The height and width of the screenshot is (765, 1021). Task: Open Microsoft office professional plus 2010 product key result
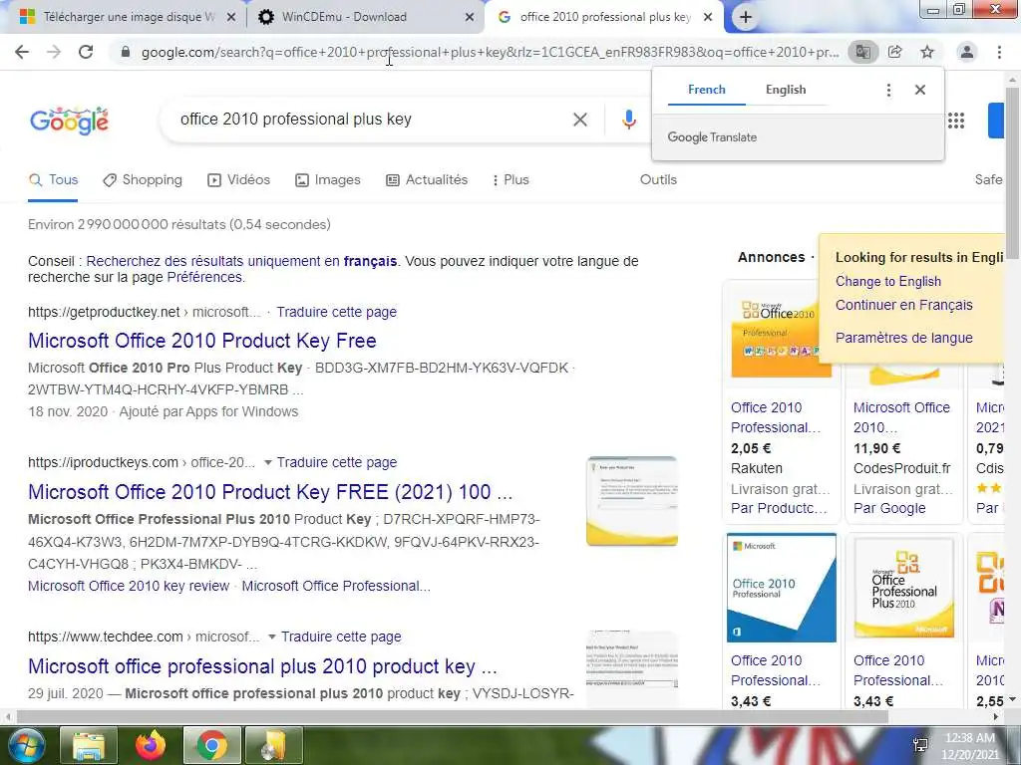coord(262,666)
